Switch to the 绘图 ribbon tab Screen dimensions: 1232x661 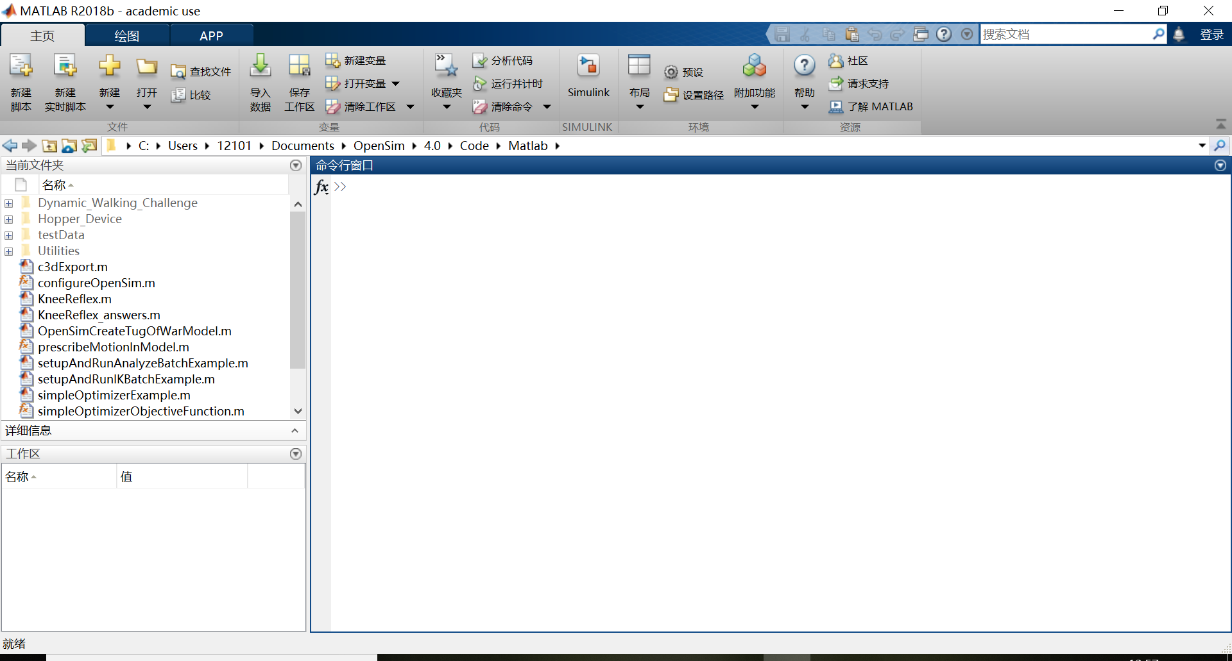[x=126, y=35]
